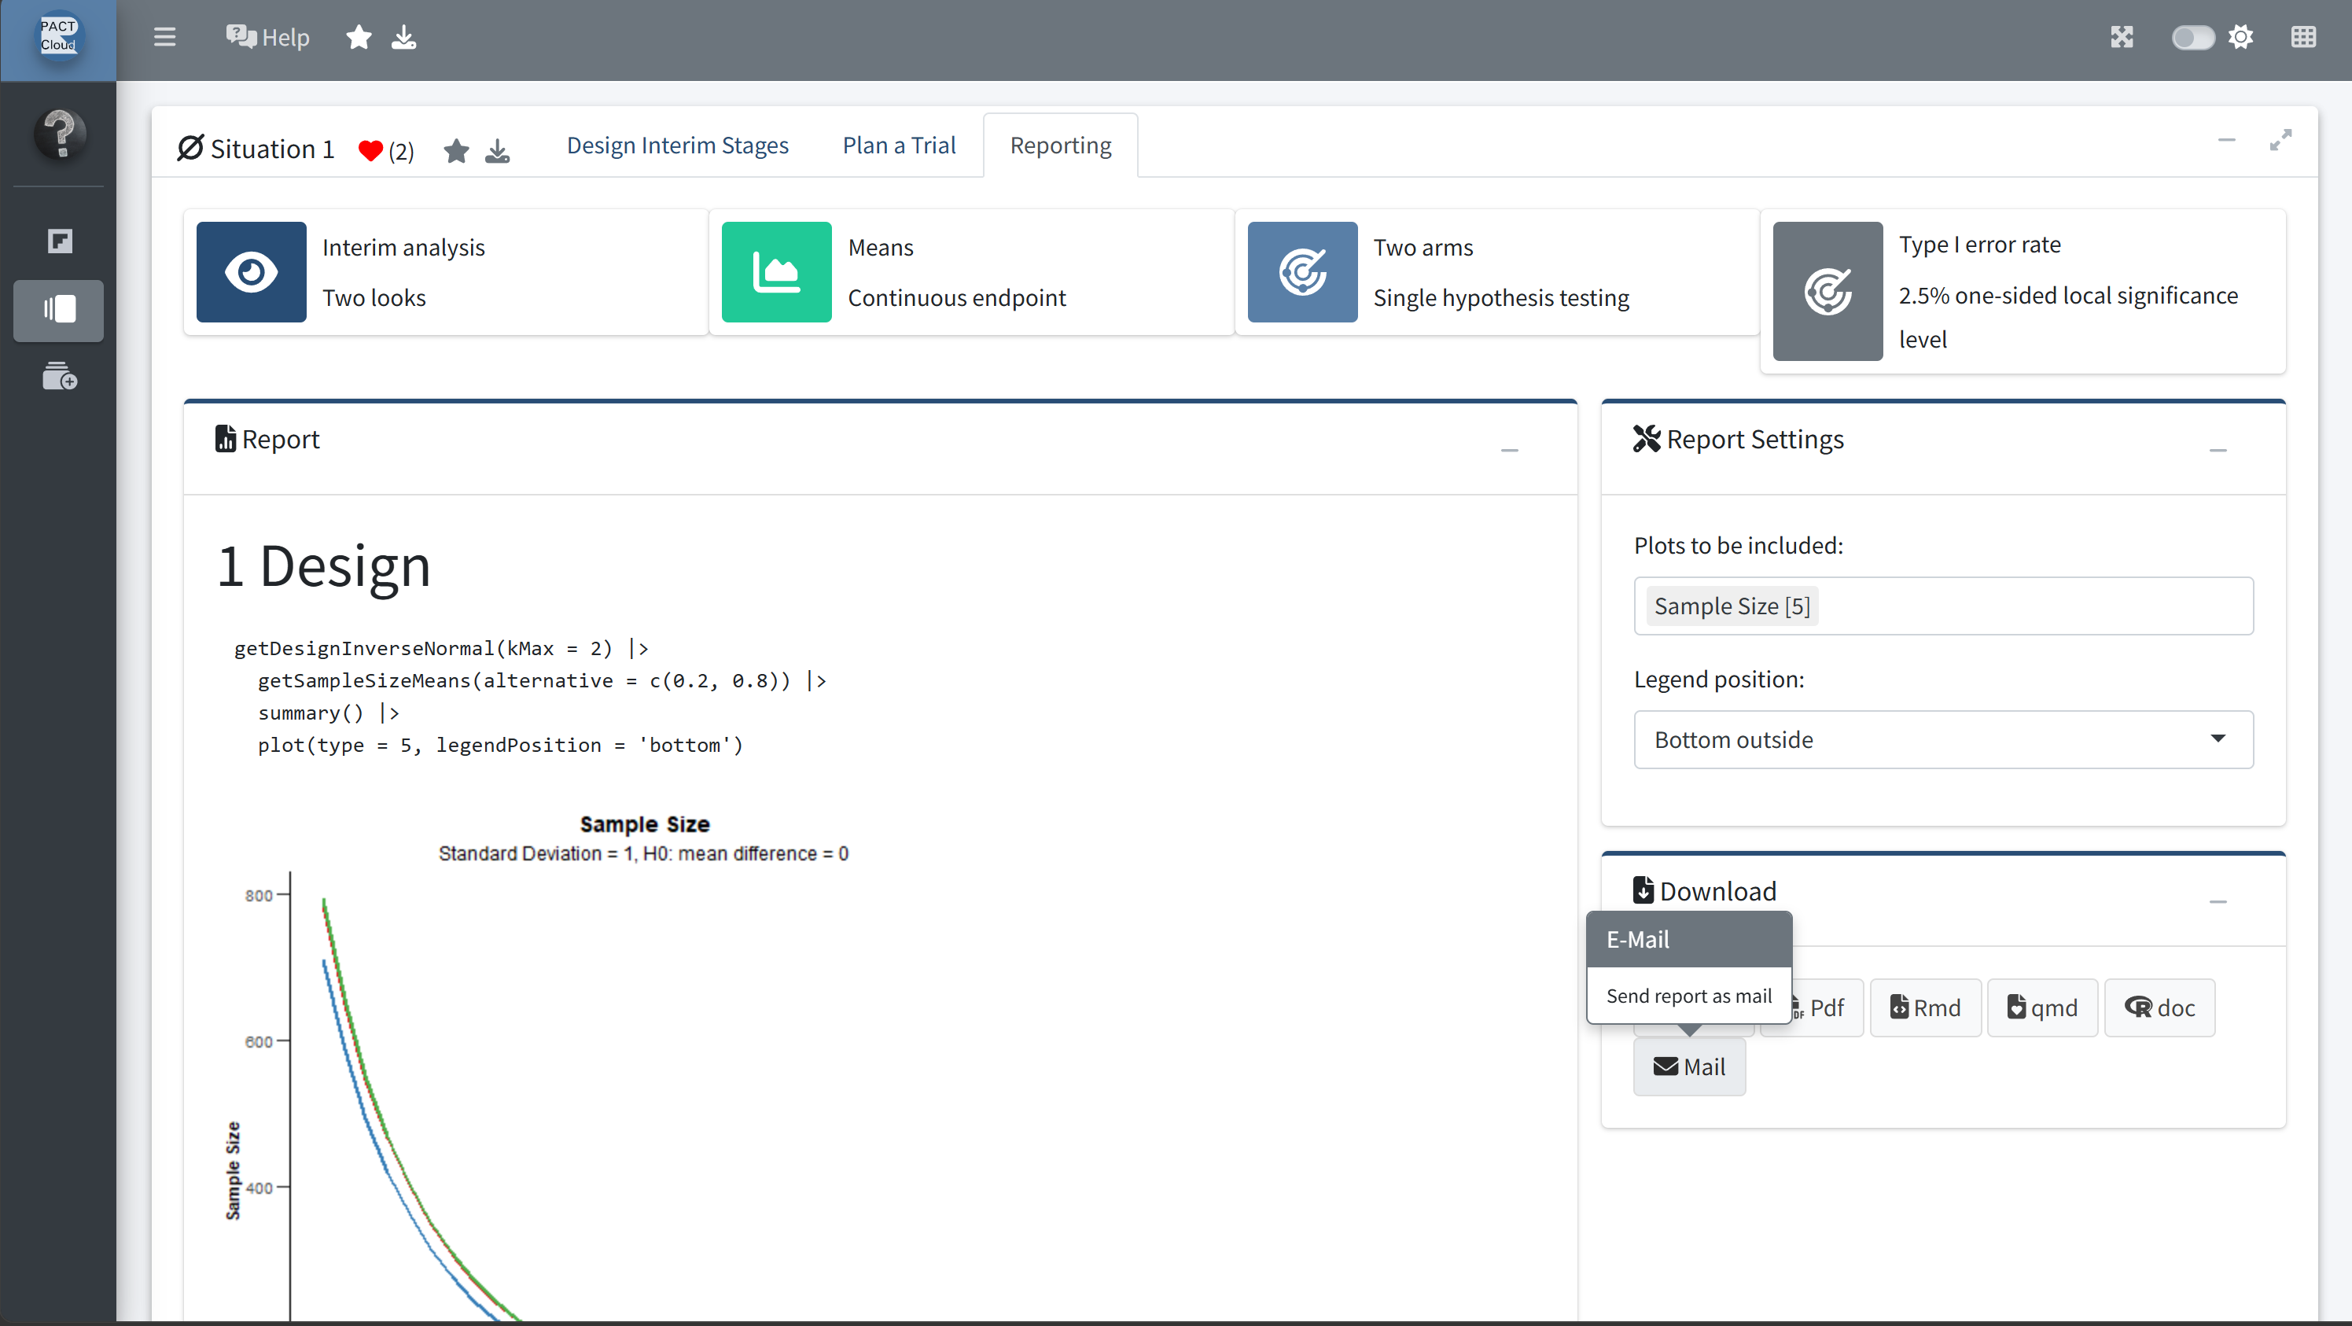Click the getDesignInverseNormal code line
This screenshot has width=2352, height=1326.
click(x=441, y=648)
